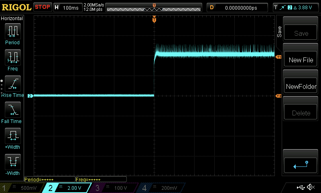Image resolution: width=321 pixels, height=193 pixels.
Task: Toggle the sound speaker icon
Action: click(x=311, y=187)
